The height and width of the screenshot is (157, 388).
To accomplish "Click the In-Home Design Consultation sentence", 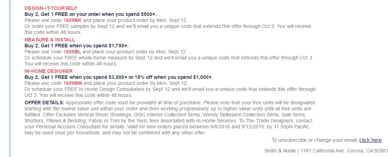I will [x=170, y=92].
